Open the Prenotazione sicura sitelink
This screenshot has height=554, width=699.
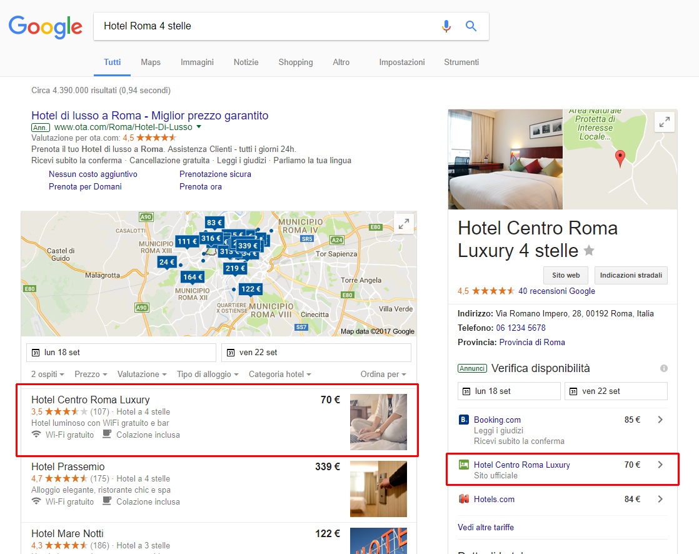(215, 174)
